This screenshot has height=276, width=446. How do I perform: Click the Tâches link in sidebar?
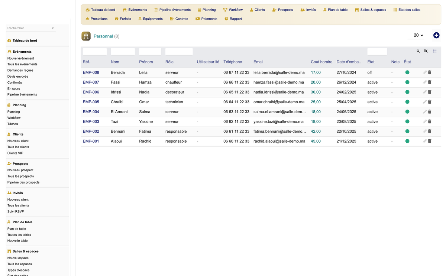coord(13,124)
